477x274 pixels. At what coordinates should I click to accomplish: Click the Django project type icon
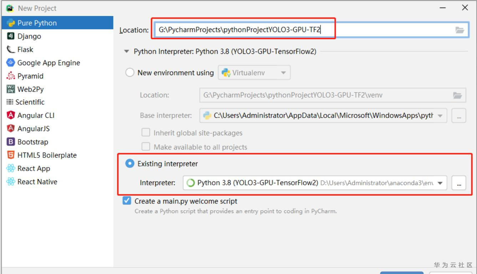pyautogui.click(x=11, y=36)
